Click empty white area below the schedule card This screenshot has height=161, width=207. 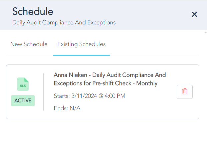click(103, 140)
